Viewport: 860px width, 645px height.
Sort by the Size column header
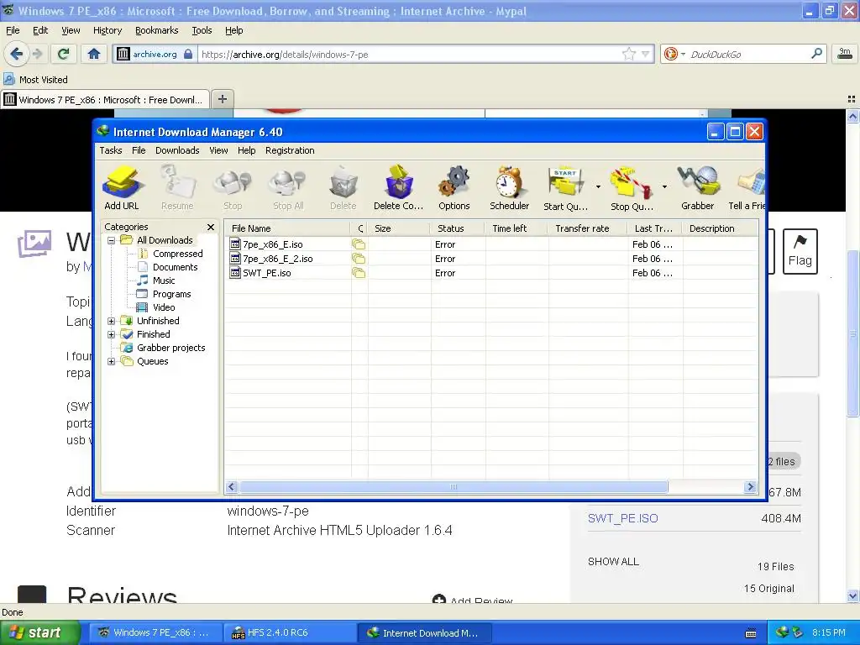(x=399, y=228)
